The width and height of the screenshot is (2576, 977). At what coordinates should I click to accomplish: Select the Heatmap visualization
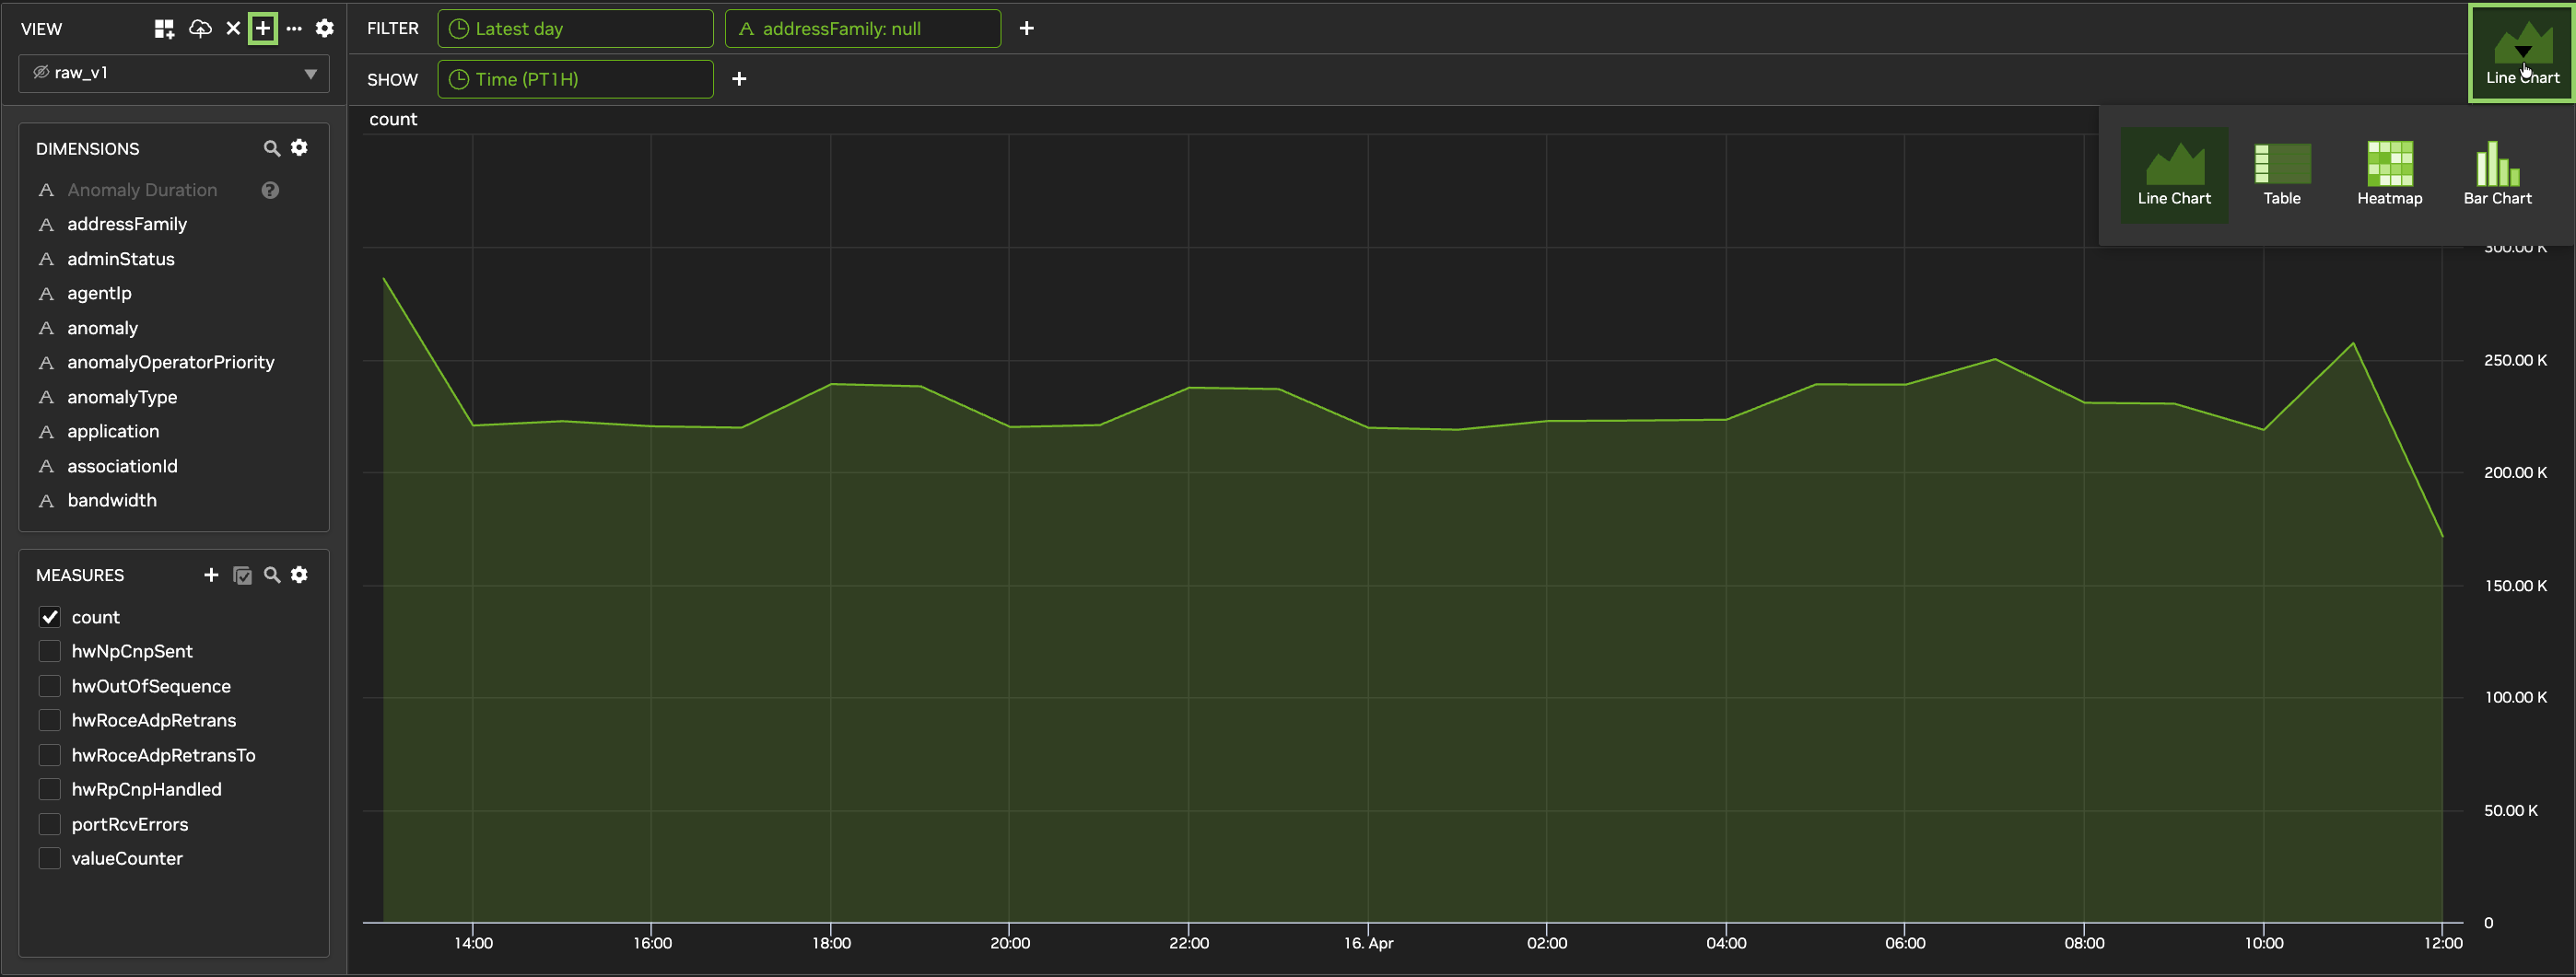click(2389, 174)
